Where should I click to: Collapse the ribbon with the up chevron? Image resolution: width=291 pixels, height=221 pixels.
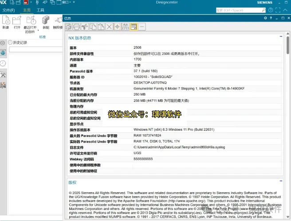click(x=285, y=10)
